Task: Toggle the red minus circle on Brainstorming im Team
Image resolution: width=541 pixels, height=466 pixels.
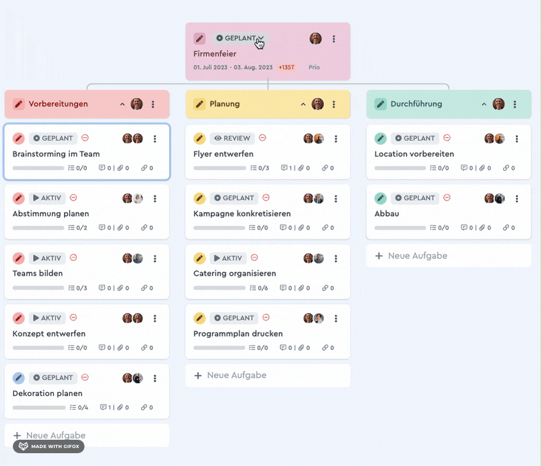Action: pyautogui.click(x=85, y=138)
